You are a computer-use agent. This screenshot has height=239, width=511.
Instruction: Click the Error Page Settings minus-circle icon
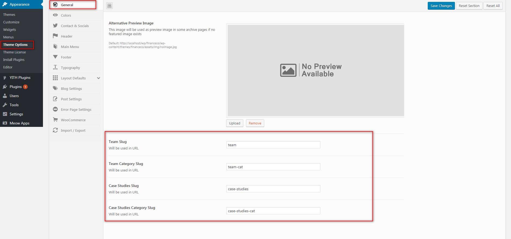tap(55, 109)
